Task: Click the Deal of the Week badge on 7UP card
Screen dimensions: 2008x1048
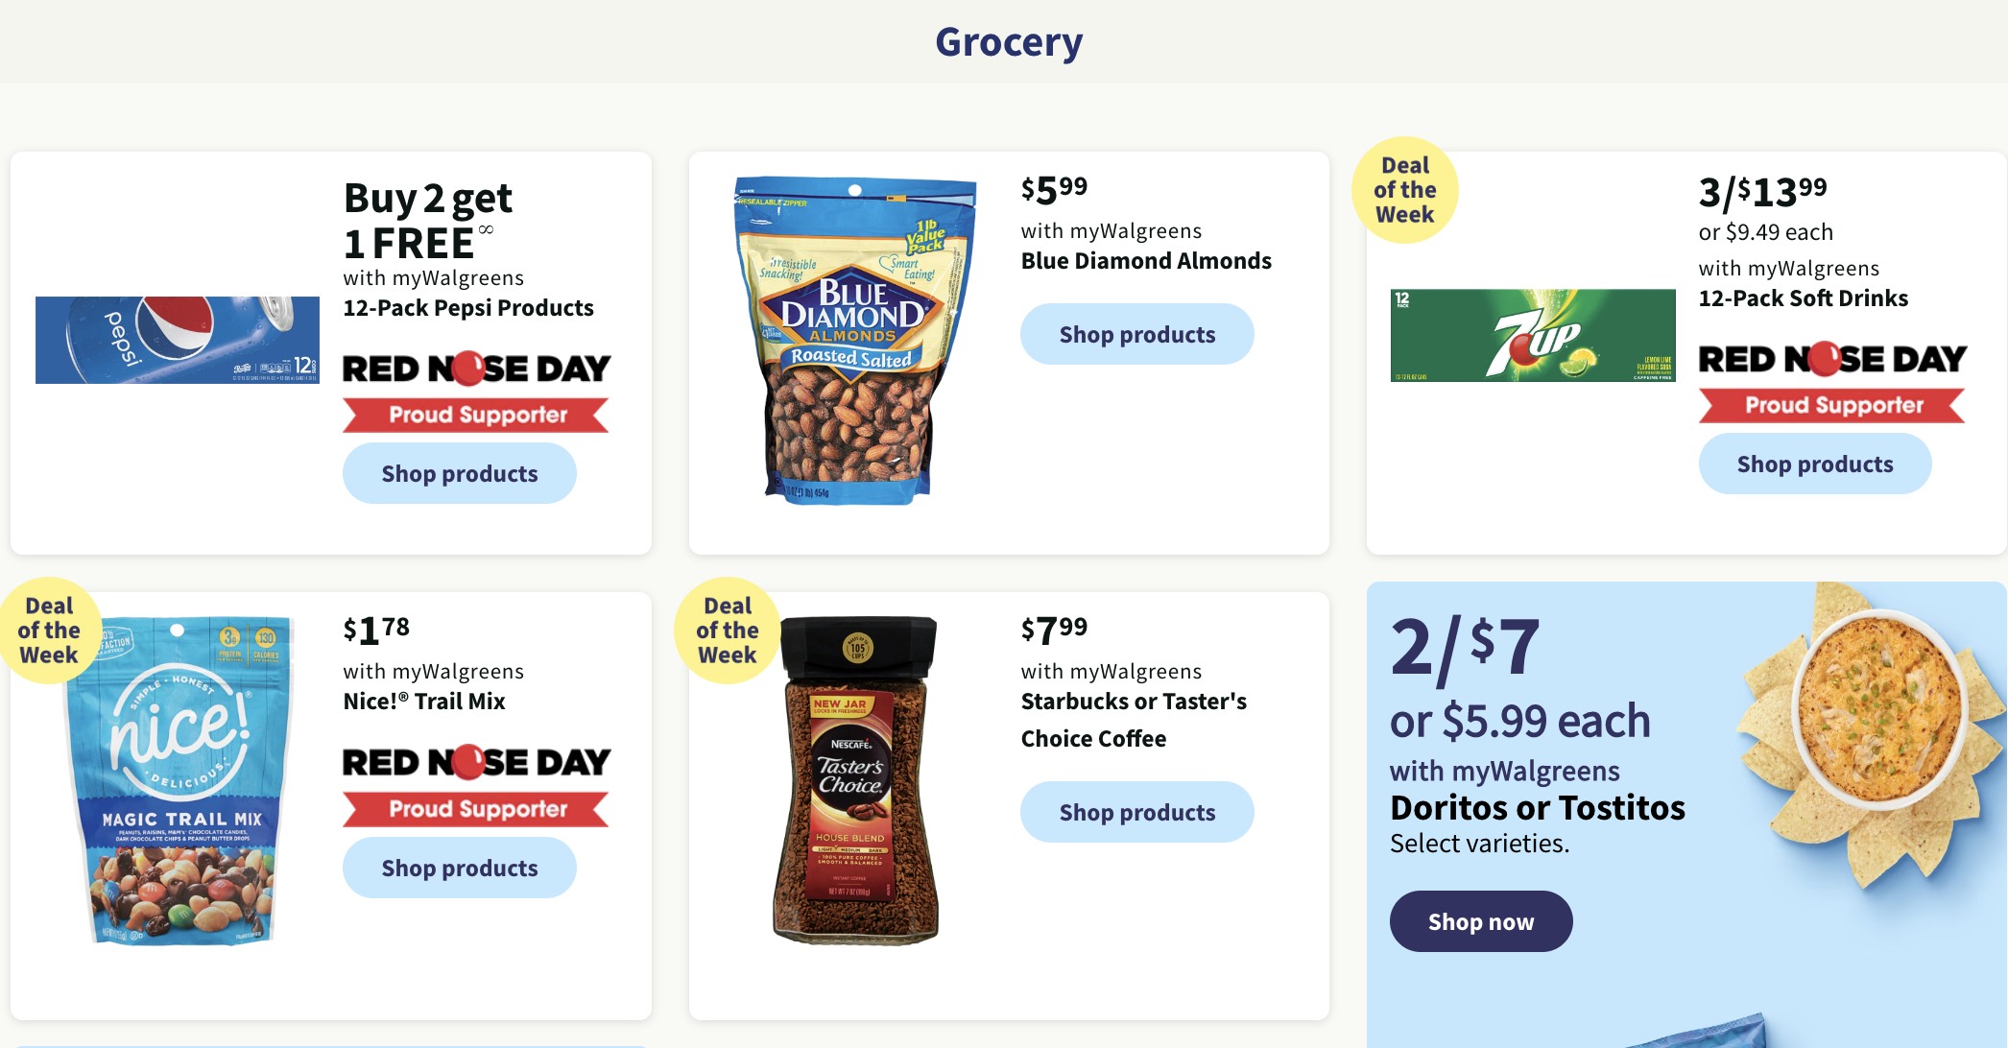Action: [1404, 189]
